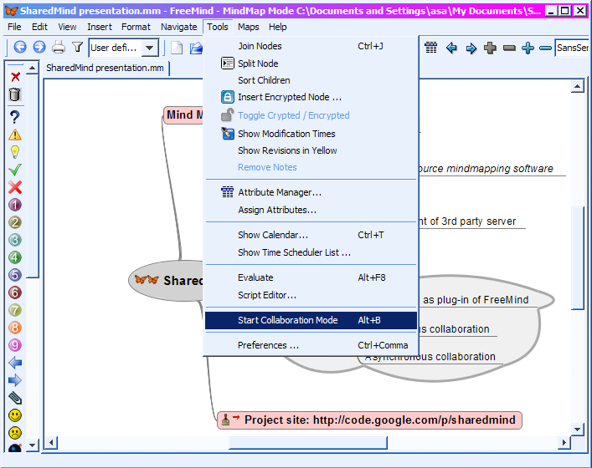The width and height of the screenshot is (592, 468).
Task: Open Script Editor menu entry
Action: [311, 295]
